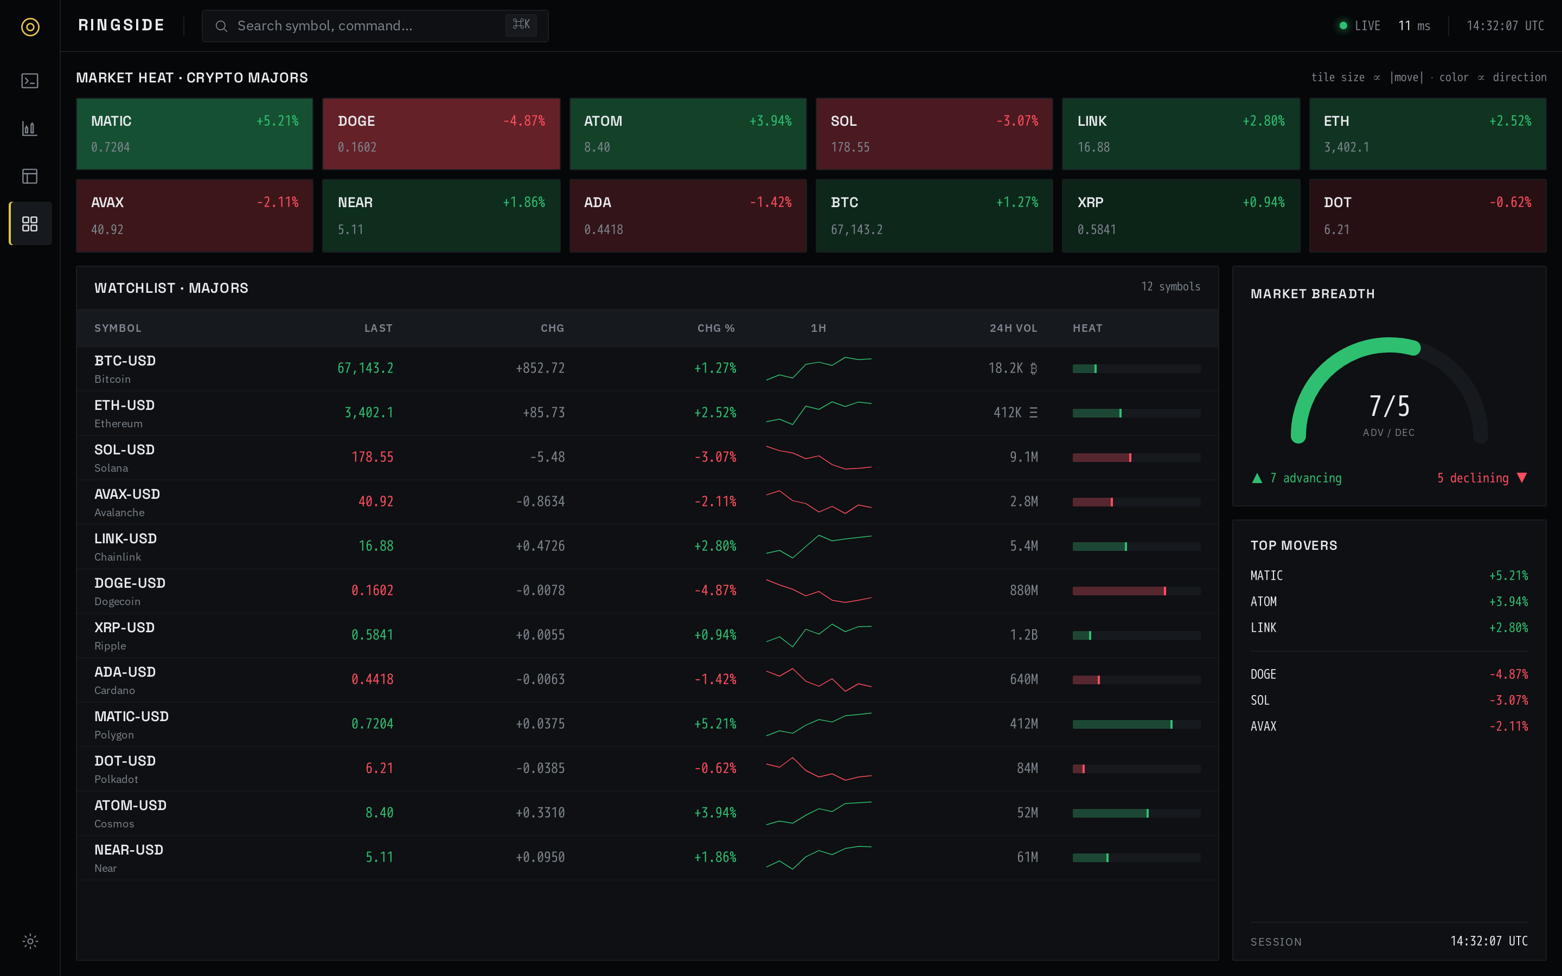1562x976 pixels.
Task: Open the charts sidebar icon
Action: click(30, 129)
